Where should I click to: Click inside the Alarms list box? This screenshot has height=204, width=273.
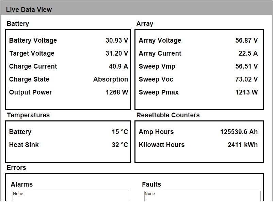[71, 196]
